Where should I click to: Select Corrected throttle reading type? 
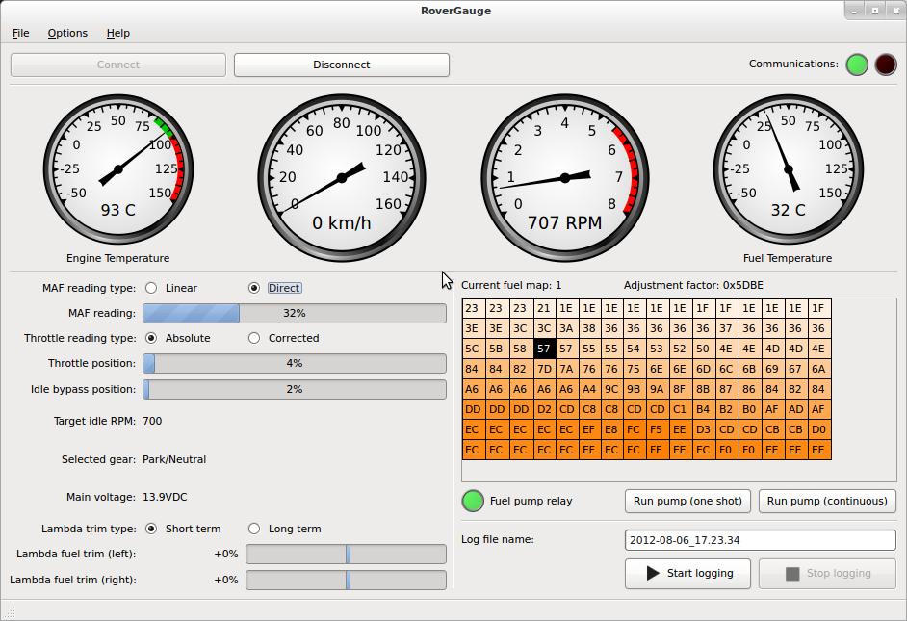[254, 338]
